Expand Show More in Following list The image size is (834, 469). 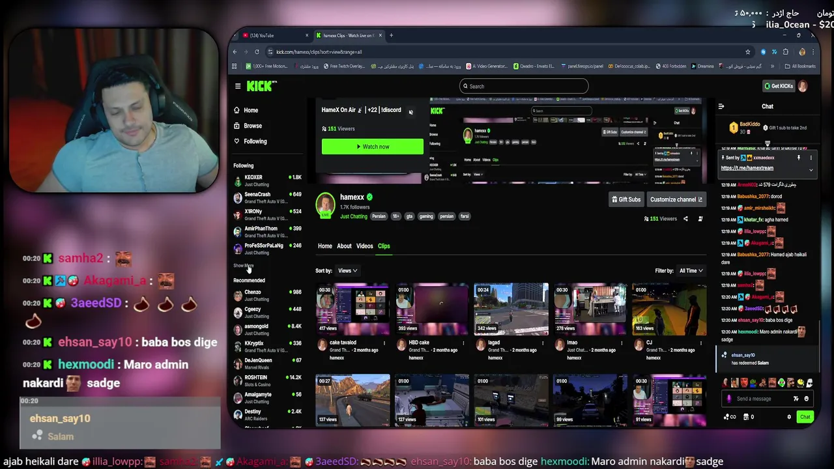click(243, 266)
